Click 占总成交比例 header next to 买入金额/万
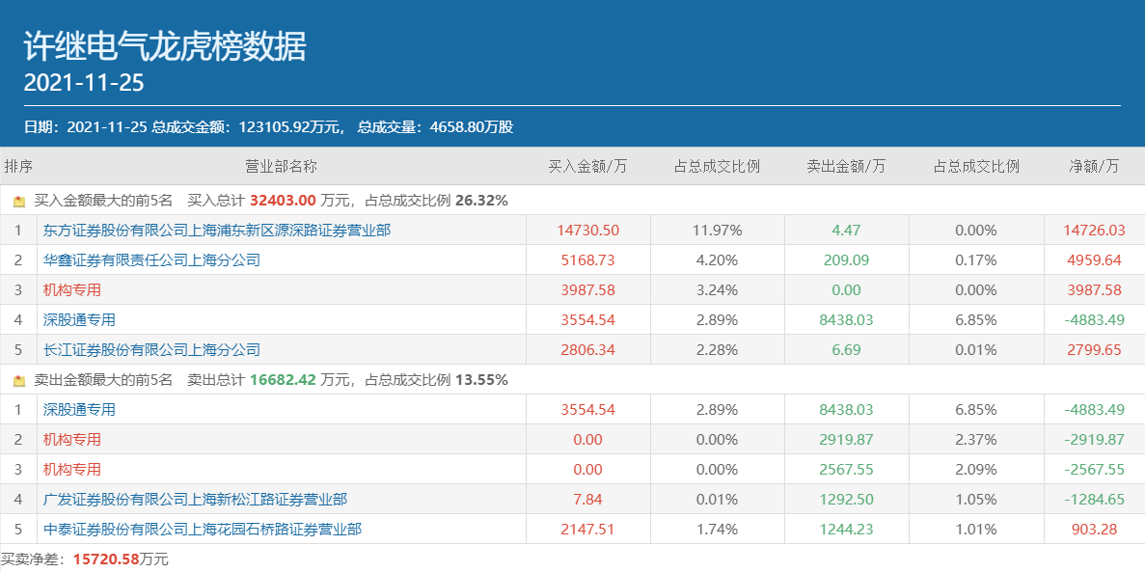 point(717,167)
